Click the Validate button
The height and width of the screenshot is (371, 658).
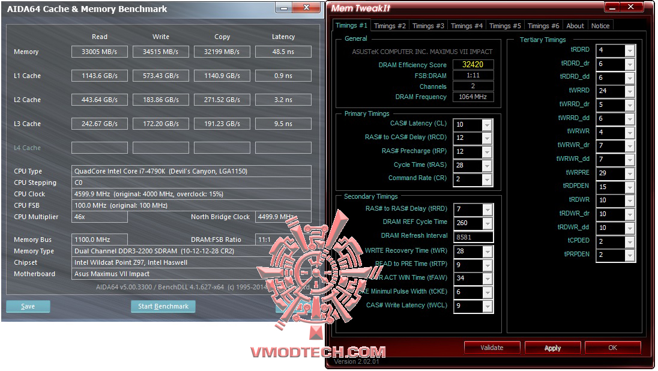[492, 348]
